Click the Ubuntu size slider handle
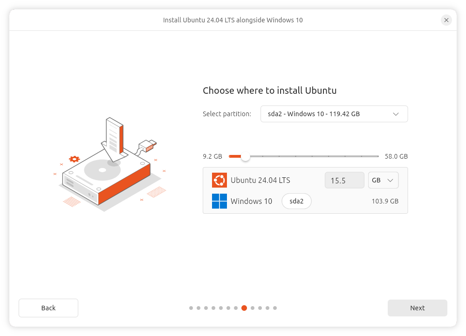The height and width of the screenshot is (336, 466). pos(246,156)
